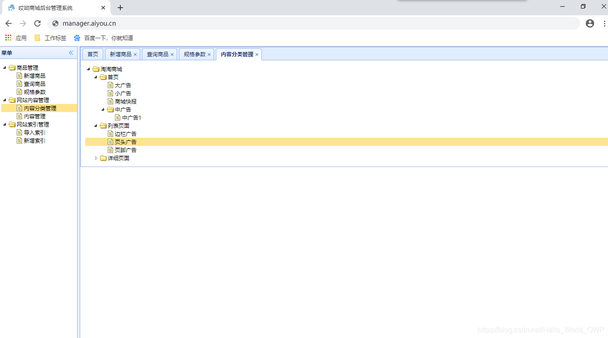608x338 pixels.
Task: Collapse the 列表页面 tree node arrow
Action: pos(96,126)
